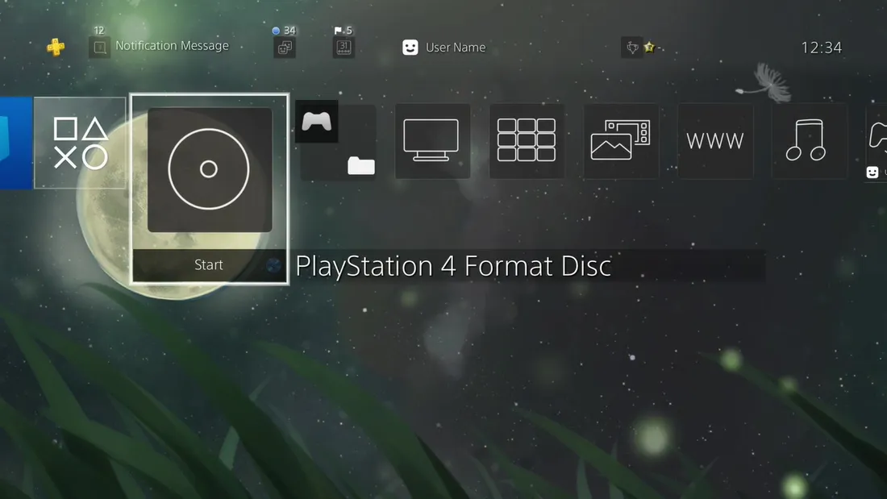Screen dimensions: 887x499
Task: Click the User Name label
Action: (456, 48)
